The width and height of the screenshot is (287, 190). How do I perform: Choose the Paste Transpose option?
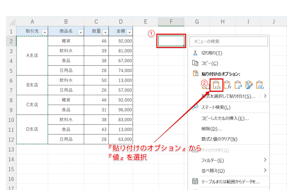238,85
